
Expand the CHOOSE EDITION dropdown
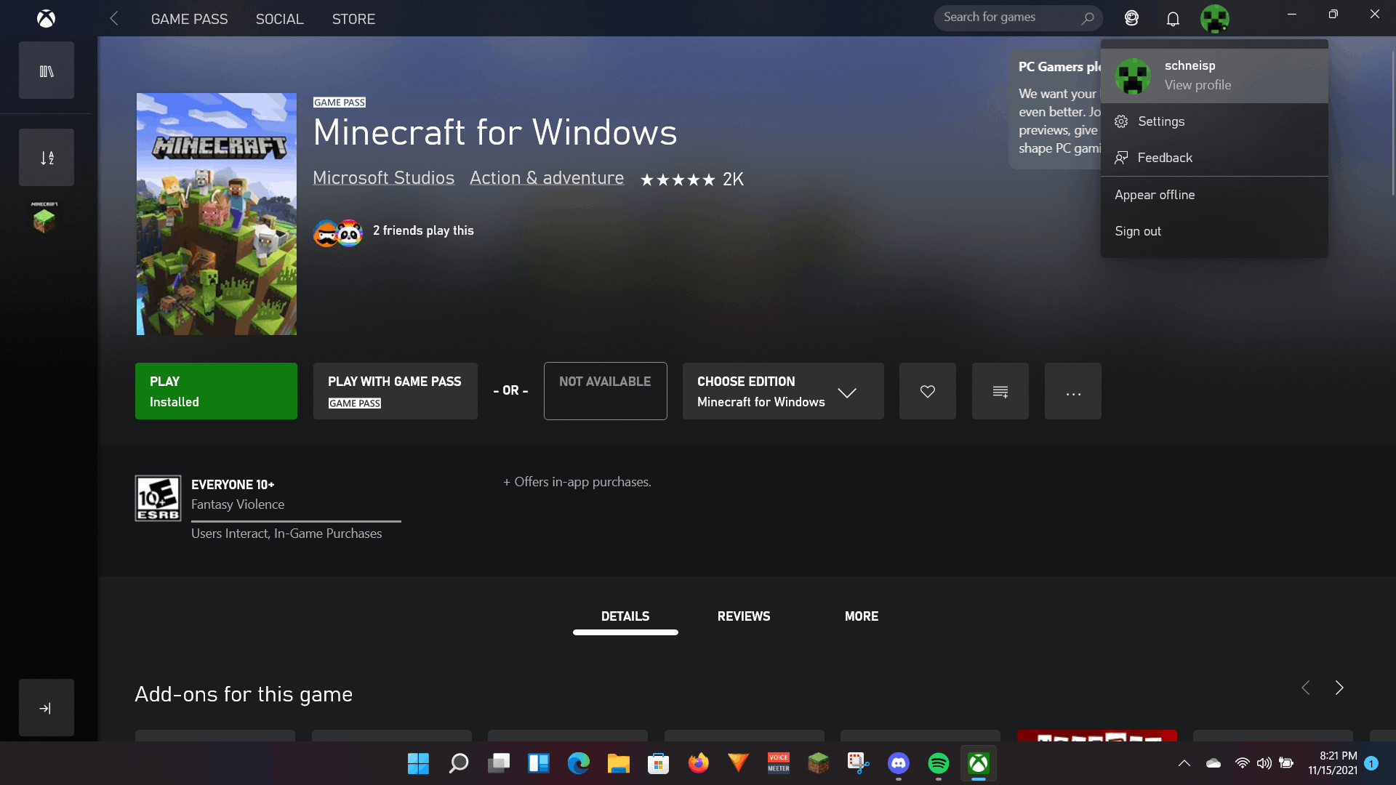tap(783, 391)
